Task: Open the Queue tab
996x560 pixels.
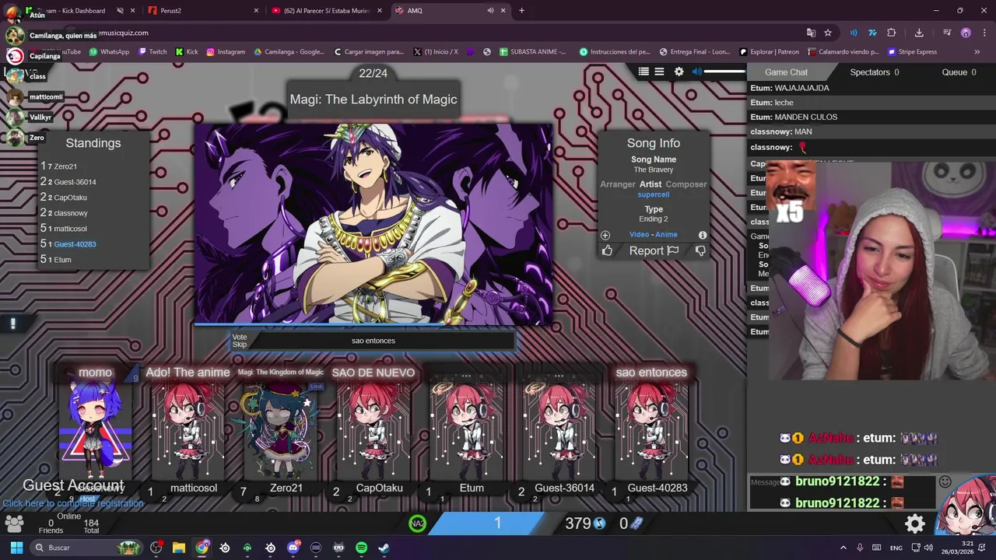Action: 959,72
